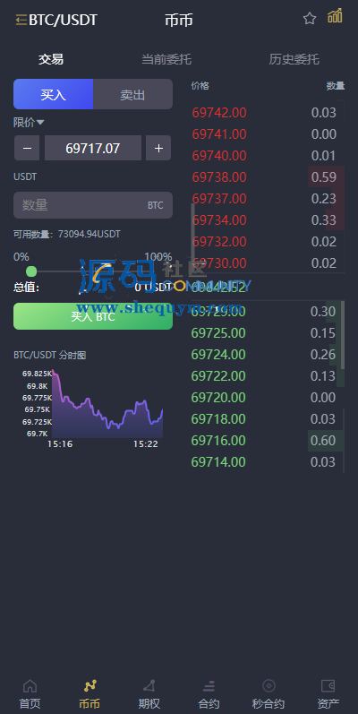Switch to 历史委托 tab
This screenshot has width=358, height=714.
(x=294, y=59)
